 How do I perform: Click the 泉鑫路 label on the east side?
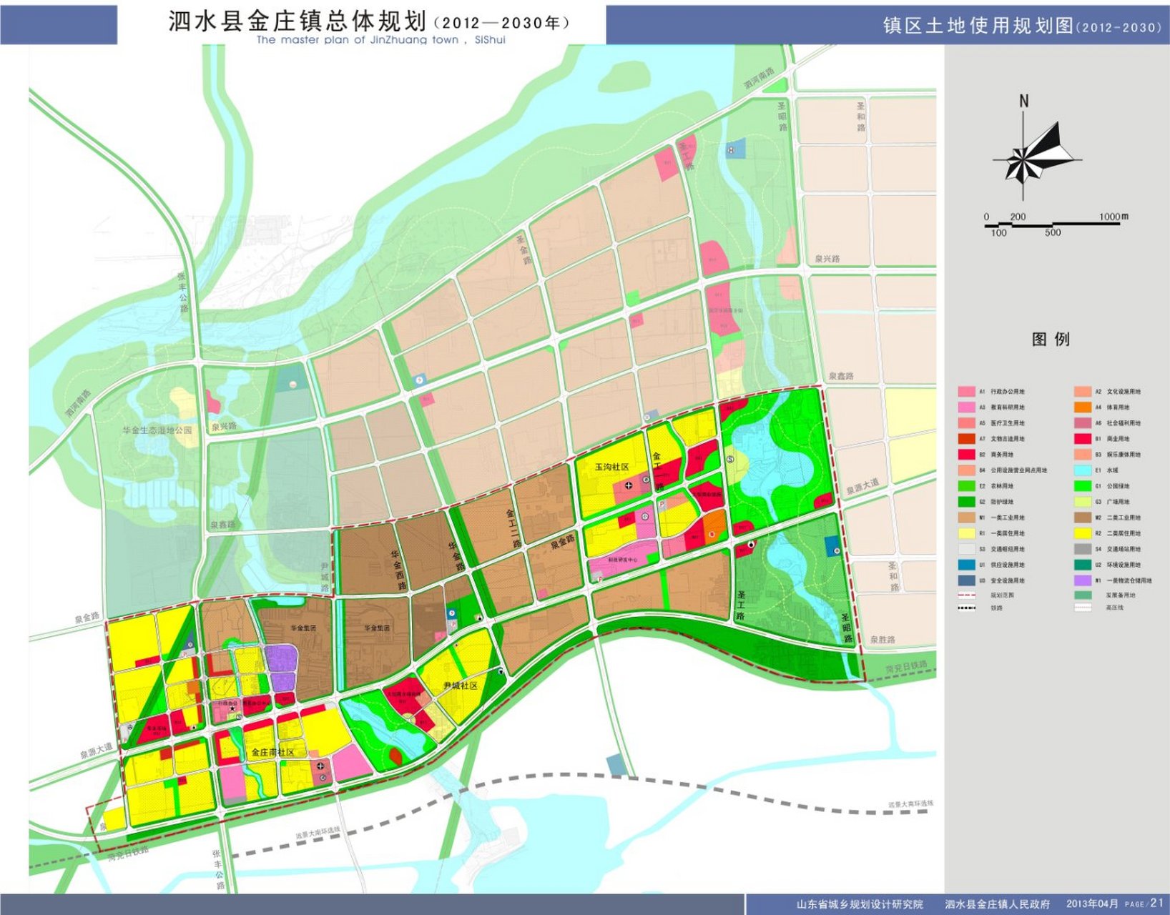(842, 376)
